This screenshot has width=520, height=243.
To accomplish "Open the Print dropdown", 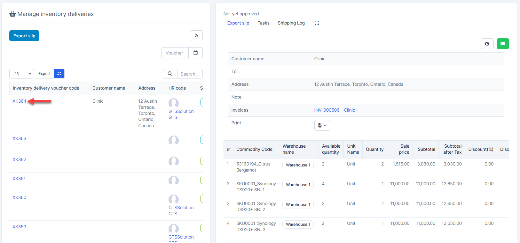I will [x=322, y=125].
